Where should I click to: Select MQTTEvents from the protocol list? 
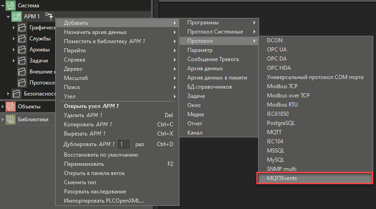click(x=314, y=178)
